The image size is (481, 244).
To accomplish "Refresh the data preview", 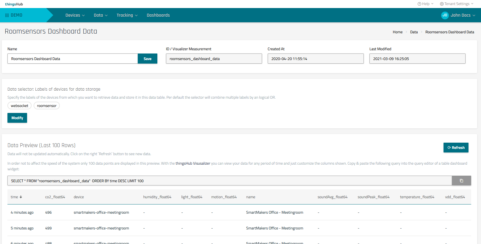I will click(x=456, y=148).
